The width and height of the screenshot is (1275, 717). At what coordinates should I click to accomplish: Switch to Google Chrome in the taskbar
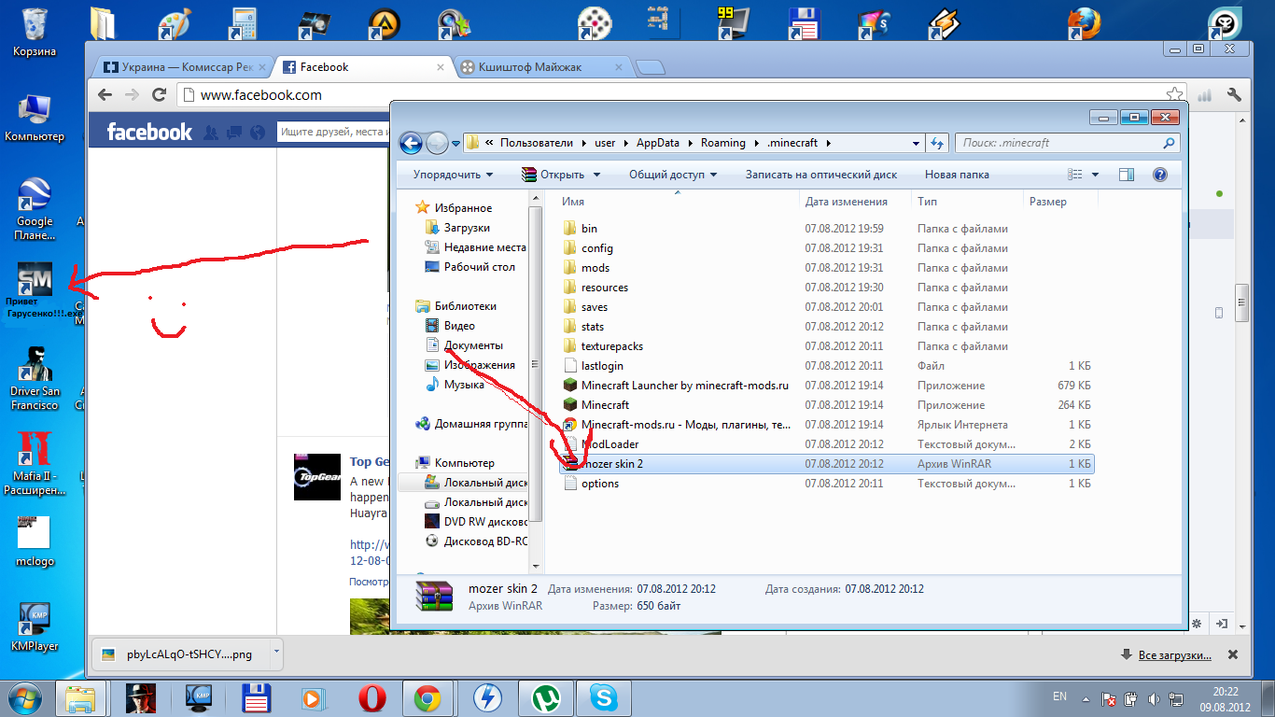click(428, 697)
